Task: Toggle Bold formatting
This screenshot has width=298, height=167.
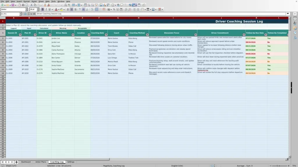Action: click(42, 9)
